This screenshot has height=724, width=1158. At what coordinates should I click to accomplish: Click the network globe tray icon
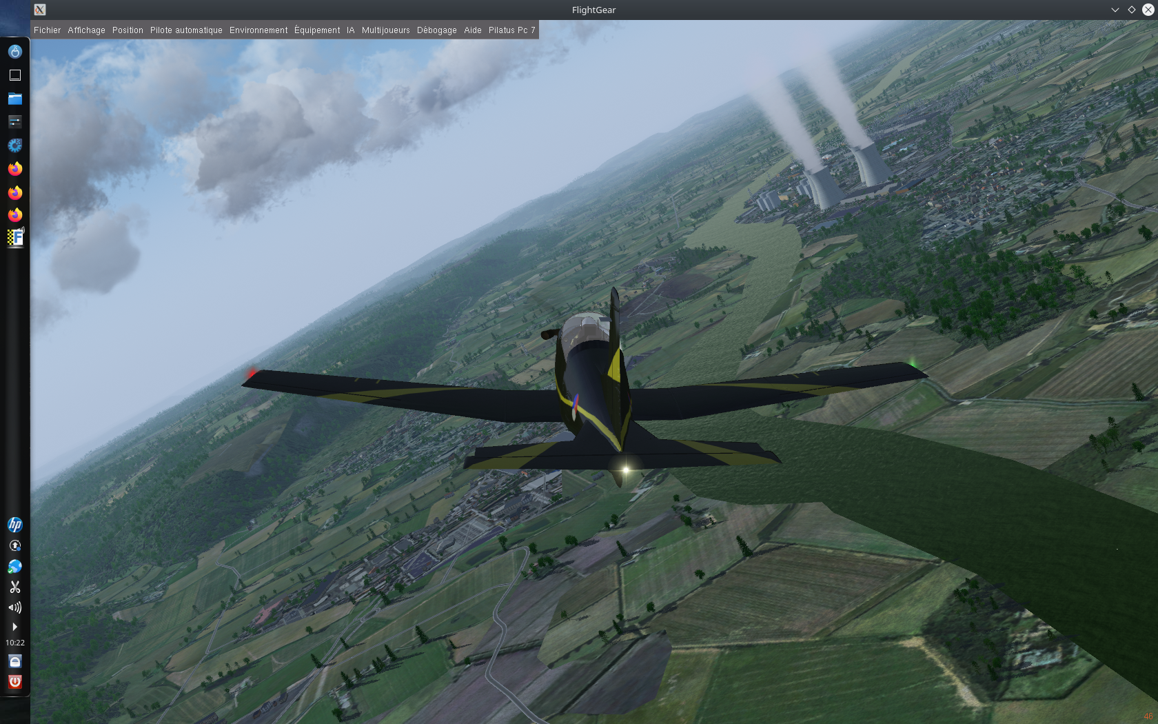coord(15,566)
